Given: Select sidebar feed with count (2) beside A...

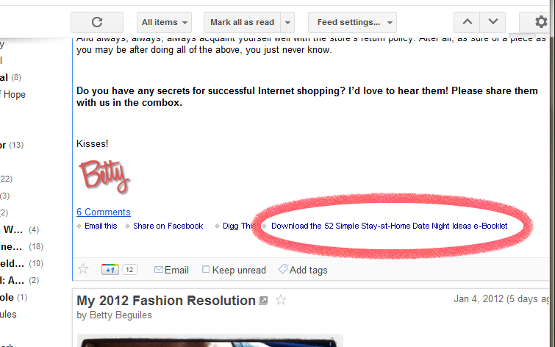Looking at the screenshot, I should pos(19,280).
